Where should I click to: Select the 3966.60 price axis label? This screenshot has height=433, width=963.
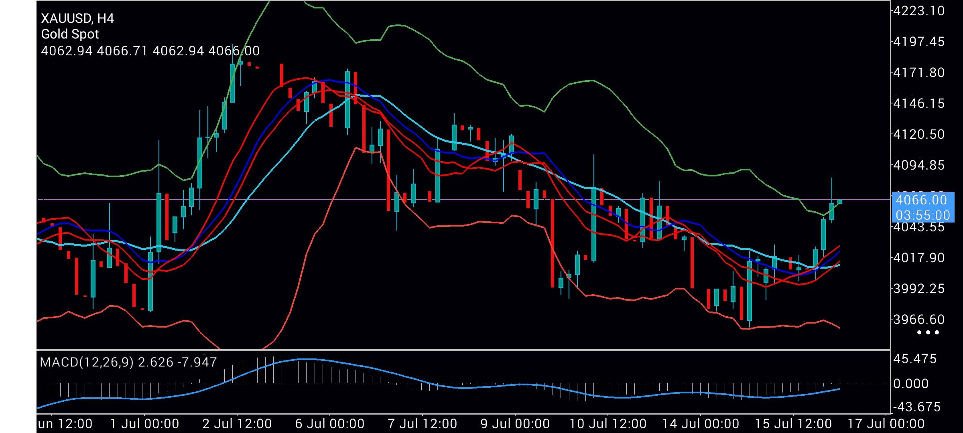(x=919, y=320)
